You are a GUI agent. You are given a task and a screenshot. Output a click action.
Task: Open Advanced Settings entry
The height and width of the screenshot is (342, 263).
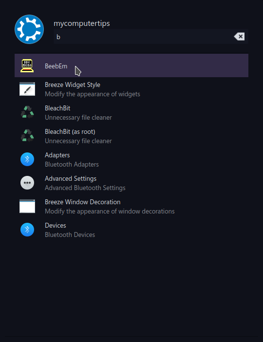coord(131,183)
